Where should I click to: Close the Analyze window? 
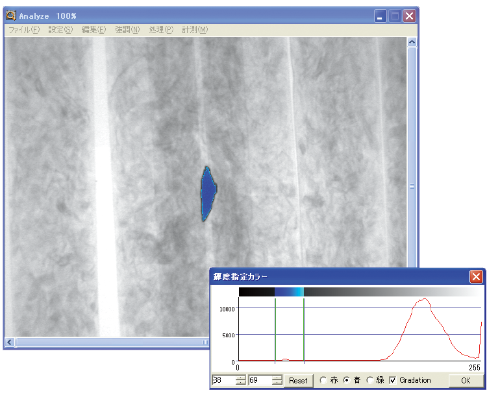coord(409,16)
